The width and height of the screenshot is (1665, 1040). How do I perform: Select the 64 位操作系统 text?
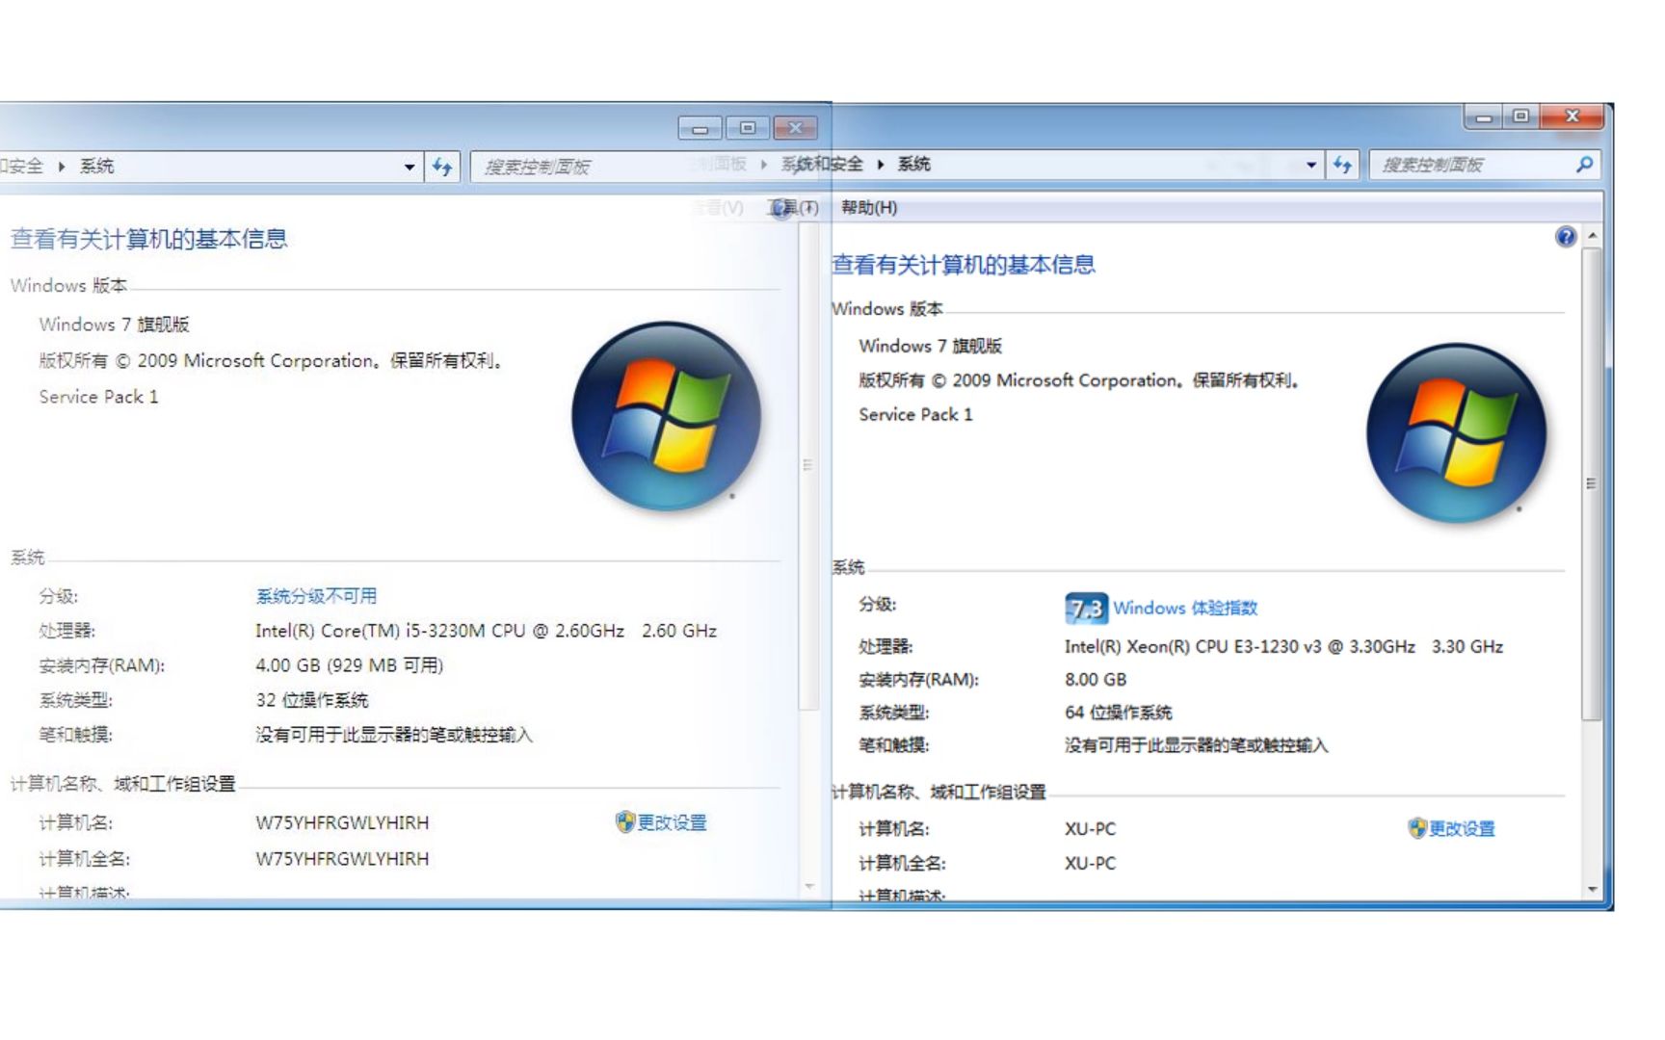(x=1118, y=713)
